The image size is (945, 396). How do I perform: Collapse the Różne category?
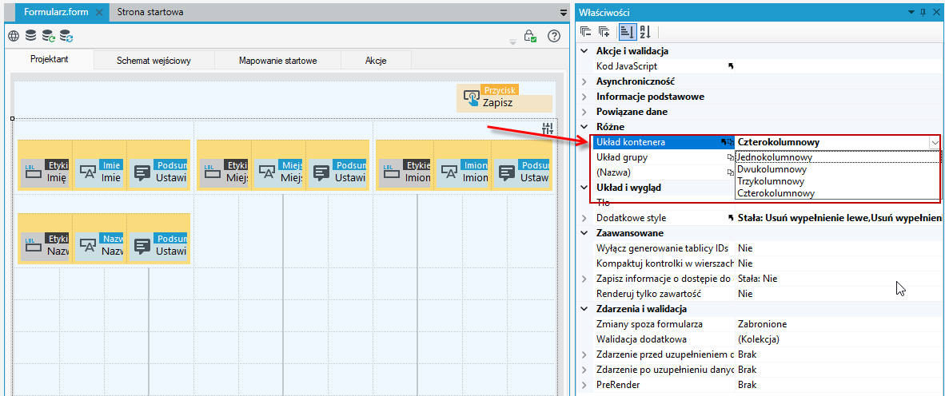584,127
